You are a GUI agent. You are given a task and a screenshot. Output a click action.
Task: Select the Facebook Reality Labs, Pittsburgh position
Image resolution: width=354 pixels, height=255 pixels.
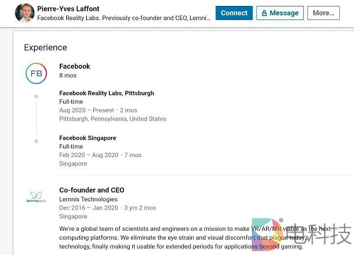click(x=106, y=93)
